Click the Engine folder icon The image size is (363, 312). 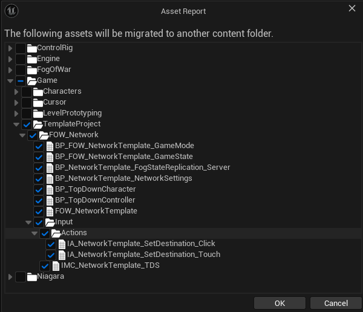pos(31,59)
